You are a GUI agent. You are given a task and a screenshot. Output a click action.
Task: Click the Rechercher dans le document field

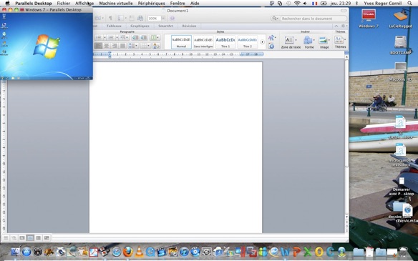313,19
